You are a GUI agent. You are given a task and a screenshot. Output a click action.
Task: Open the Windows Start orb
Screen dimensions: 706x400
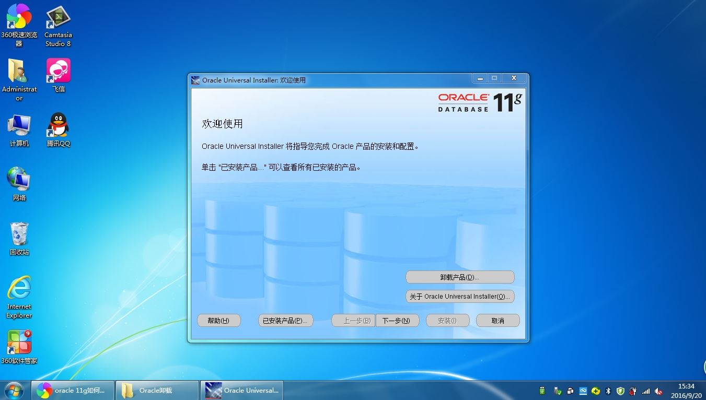[x=14, y=390]
